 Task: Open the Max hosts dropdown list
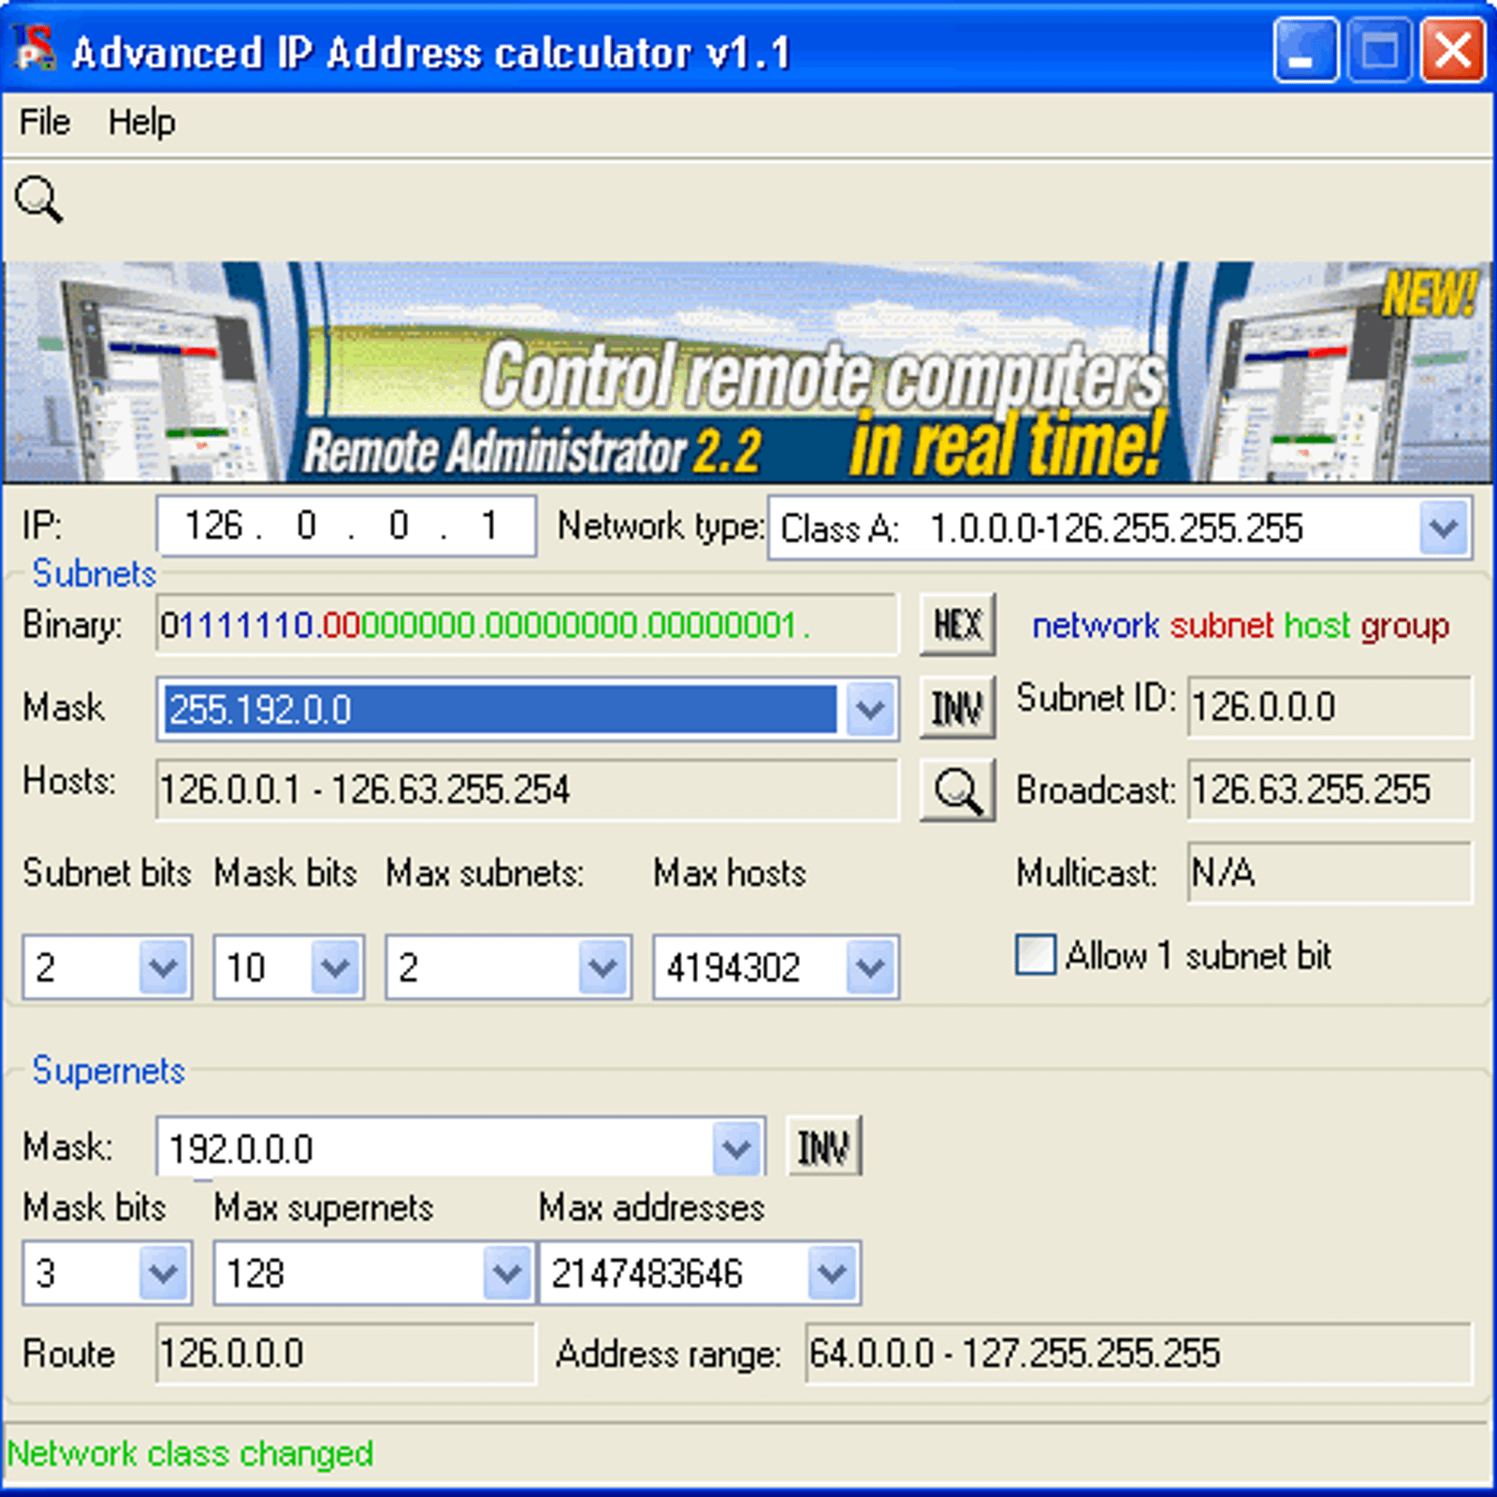point(870,967)
